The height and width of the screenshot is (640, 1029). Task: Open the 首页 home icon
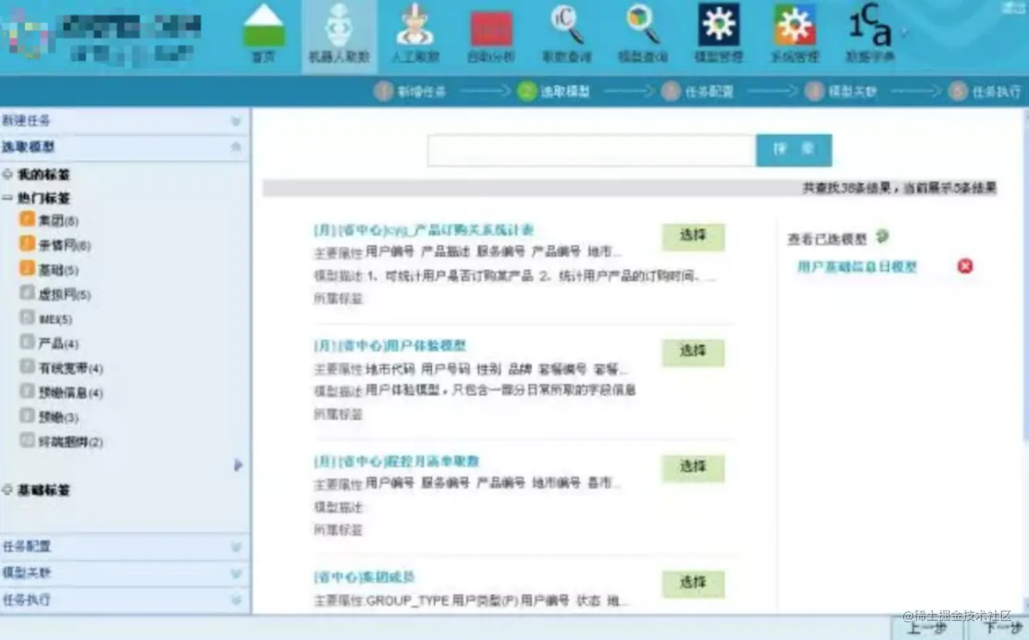click(x=263, y=34)
